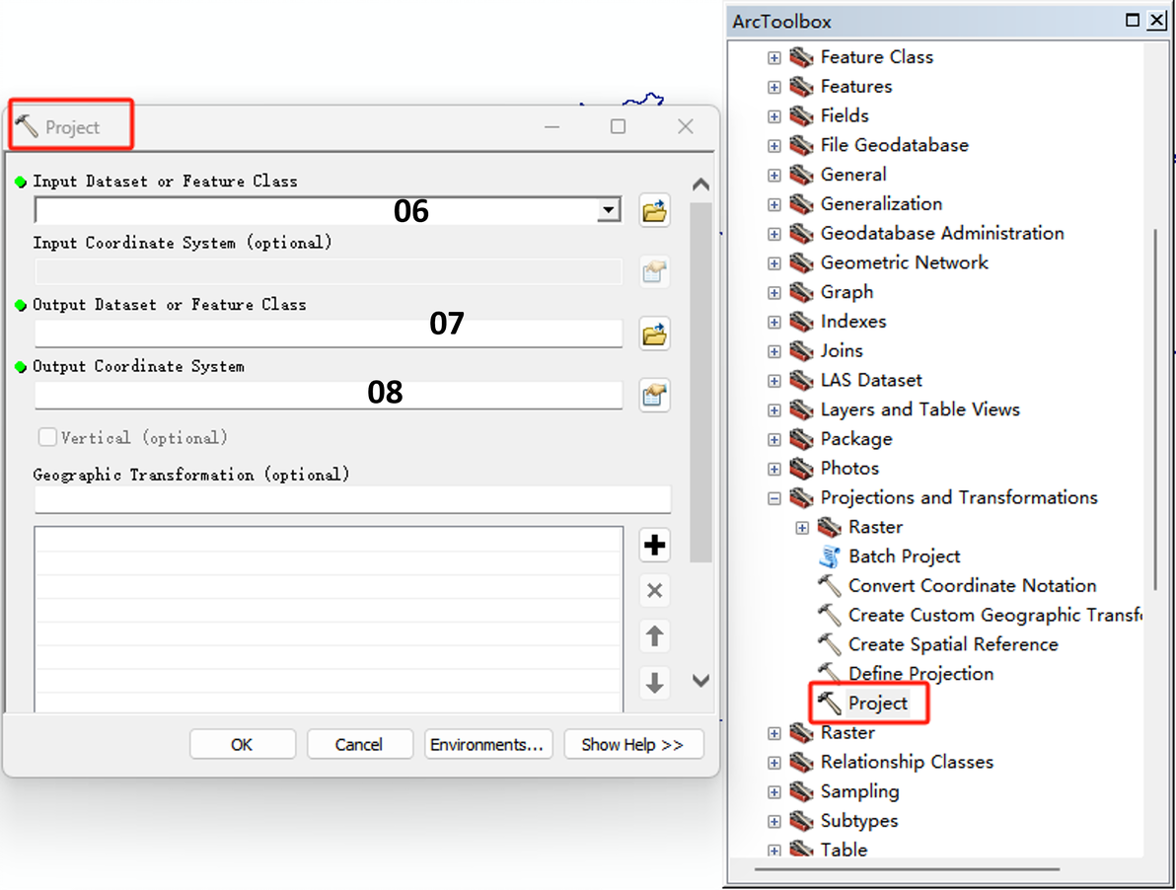Click the Output Dataset or Feature Class field
This screenshot has width=1176, height=890.
tap(329, 334)
